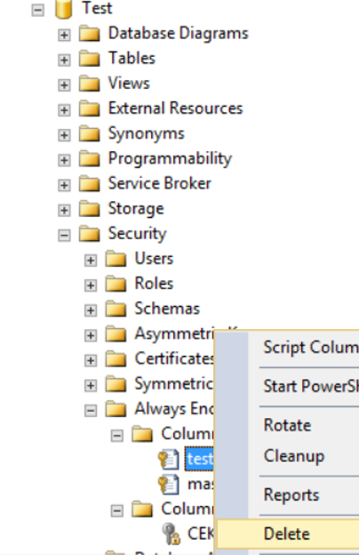The width and height of the screenshot is (359, 555).
Task: Select the External Resources tree item
Action: (175, 109)
